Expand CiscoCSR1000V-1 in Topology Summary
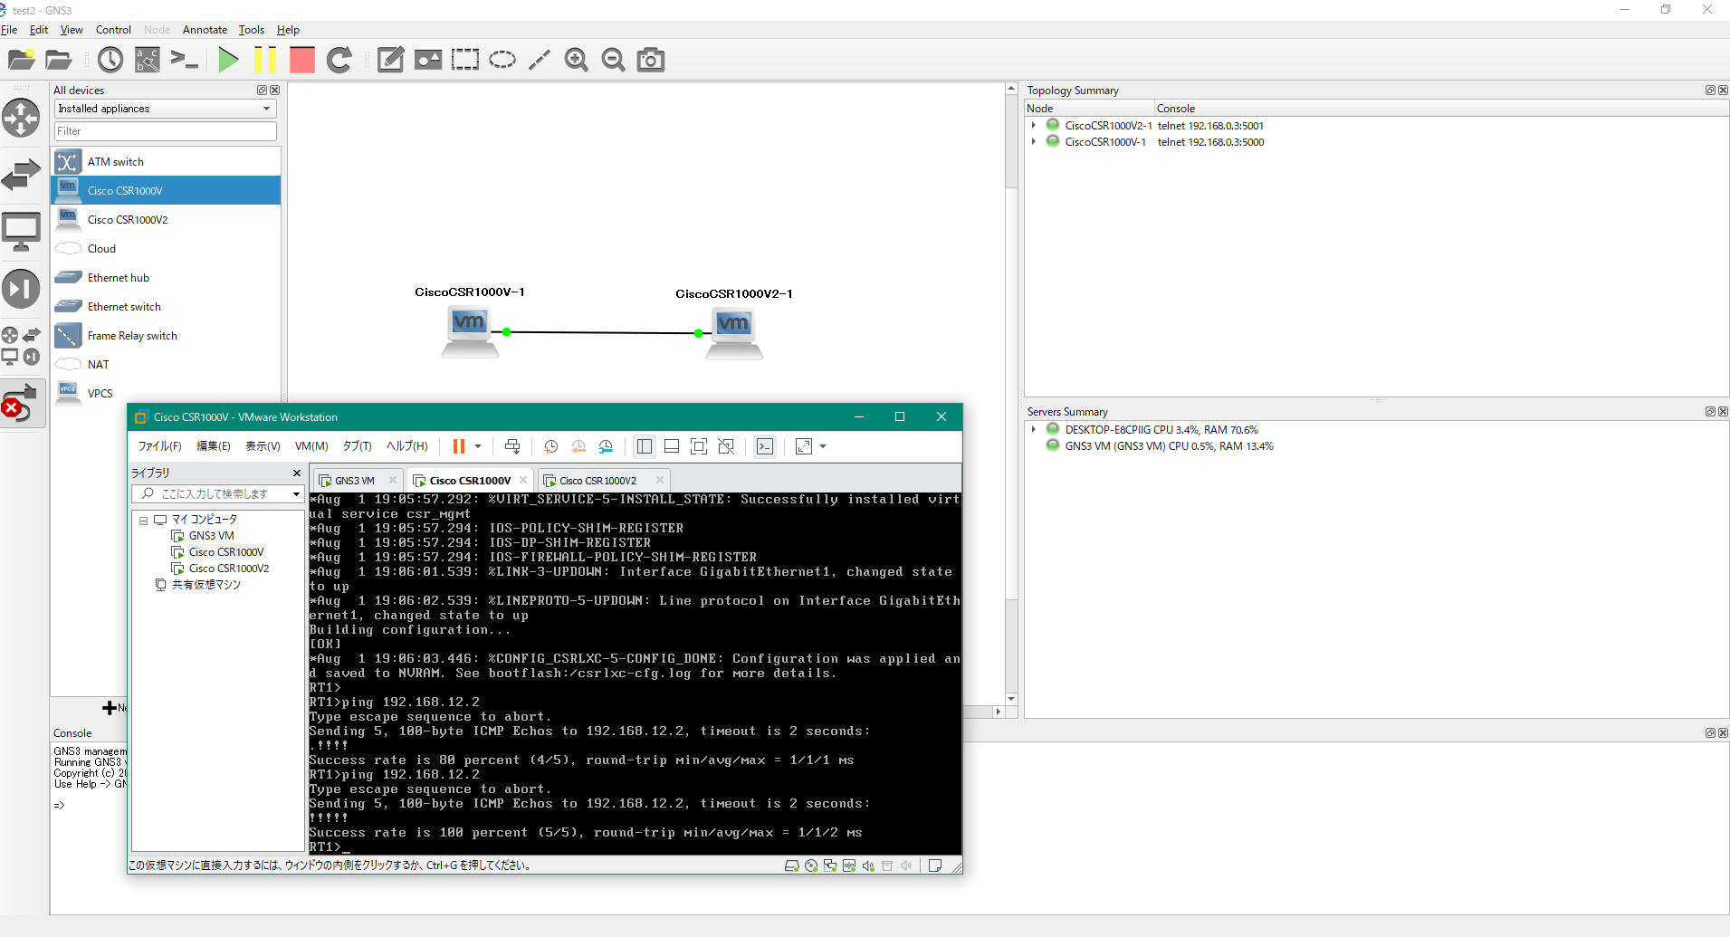This screenshot has width=1730, height=937. click(x=1034, y=142)
